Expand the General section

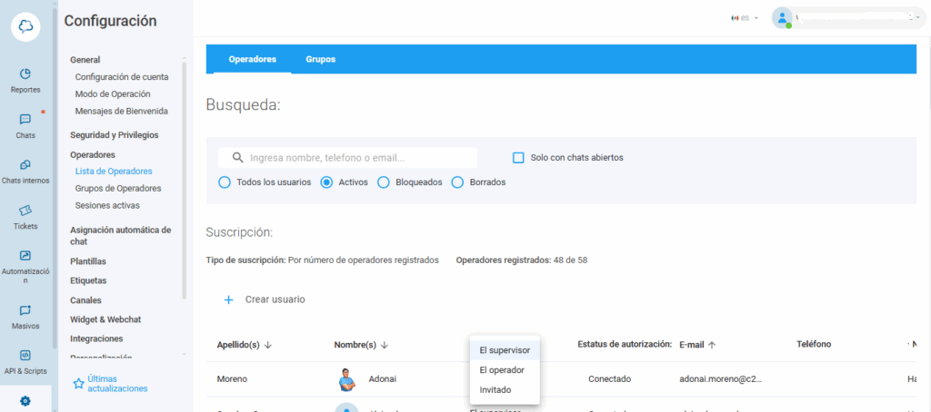(x=85, y=60)
